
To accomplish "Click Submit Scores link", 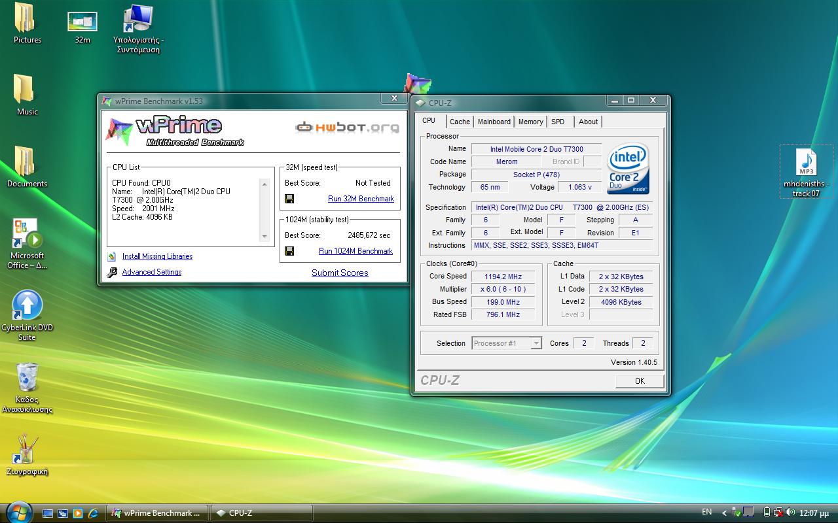I will click(x=340, y=273).
